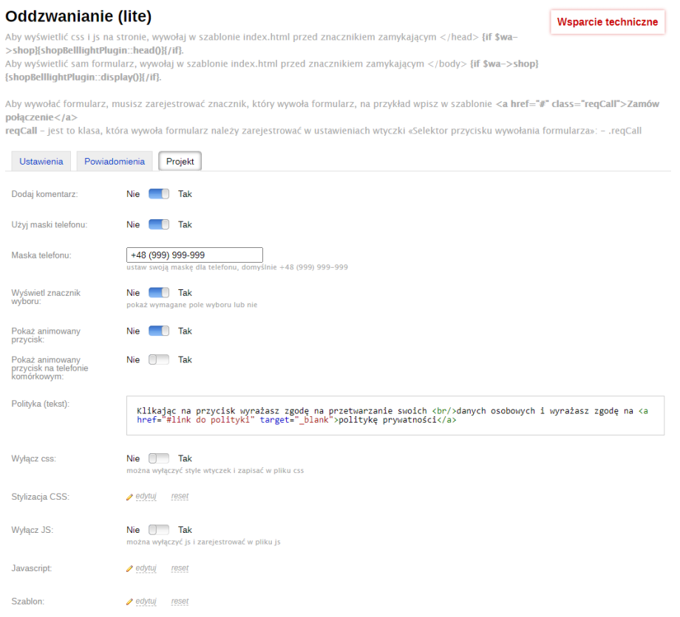This screenshot has height=617, width=680.
Task: Open the Powiadomienia tab
Action: 115,162
